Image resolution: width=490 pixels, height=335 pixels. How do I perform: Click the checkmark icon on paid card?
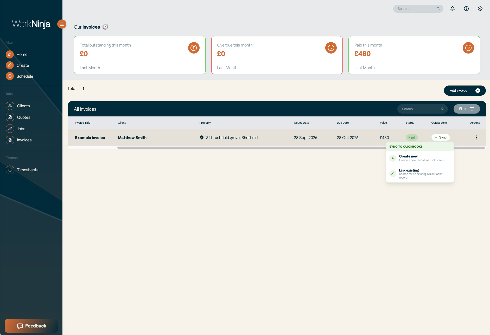coord(468,48)
